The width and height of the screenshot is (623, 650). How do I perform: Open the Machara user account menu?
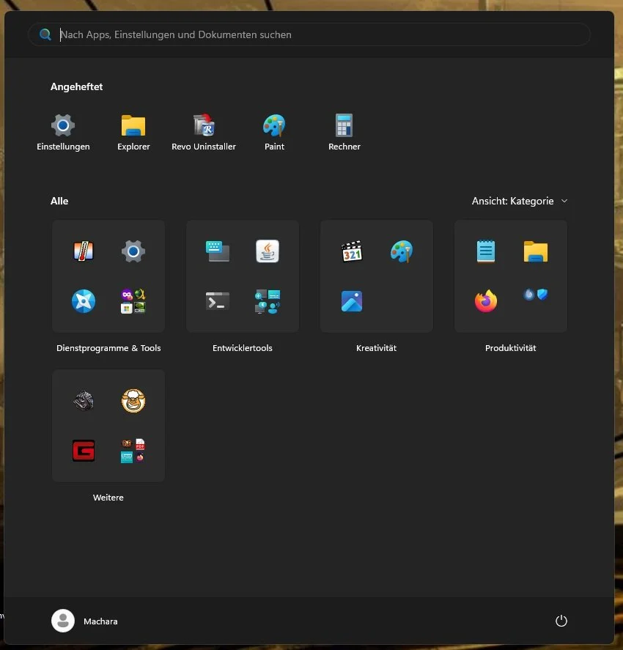coord(84,621)
